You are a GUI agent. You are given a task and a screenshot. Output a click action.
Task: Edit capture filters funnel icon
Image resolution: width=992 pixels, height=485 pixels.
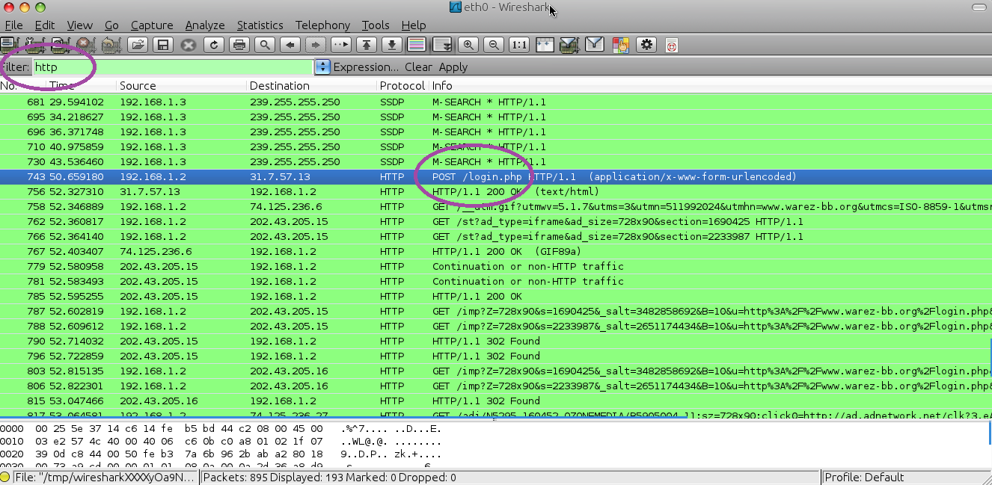(x=569, y=45)
